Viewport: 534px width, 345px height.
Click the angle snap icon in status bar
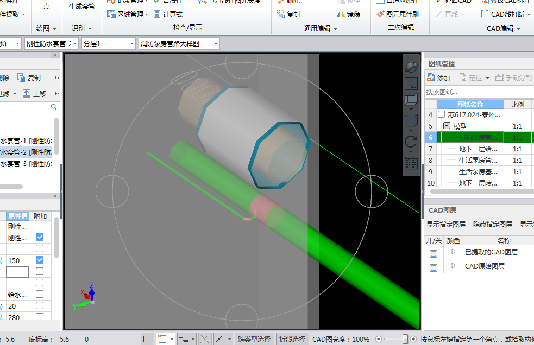click(x=220, y=339)
